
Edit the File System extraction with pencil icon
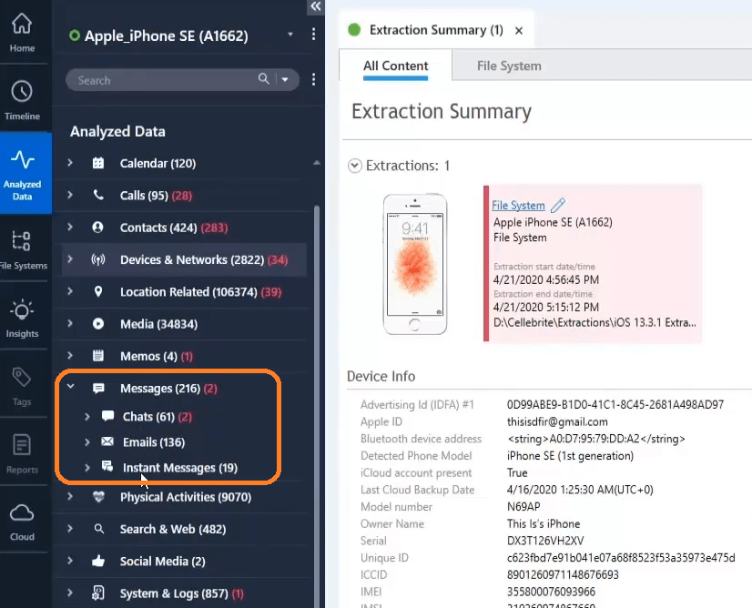click(x=558, y=205)
